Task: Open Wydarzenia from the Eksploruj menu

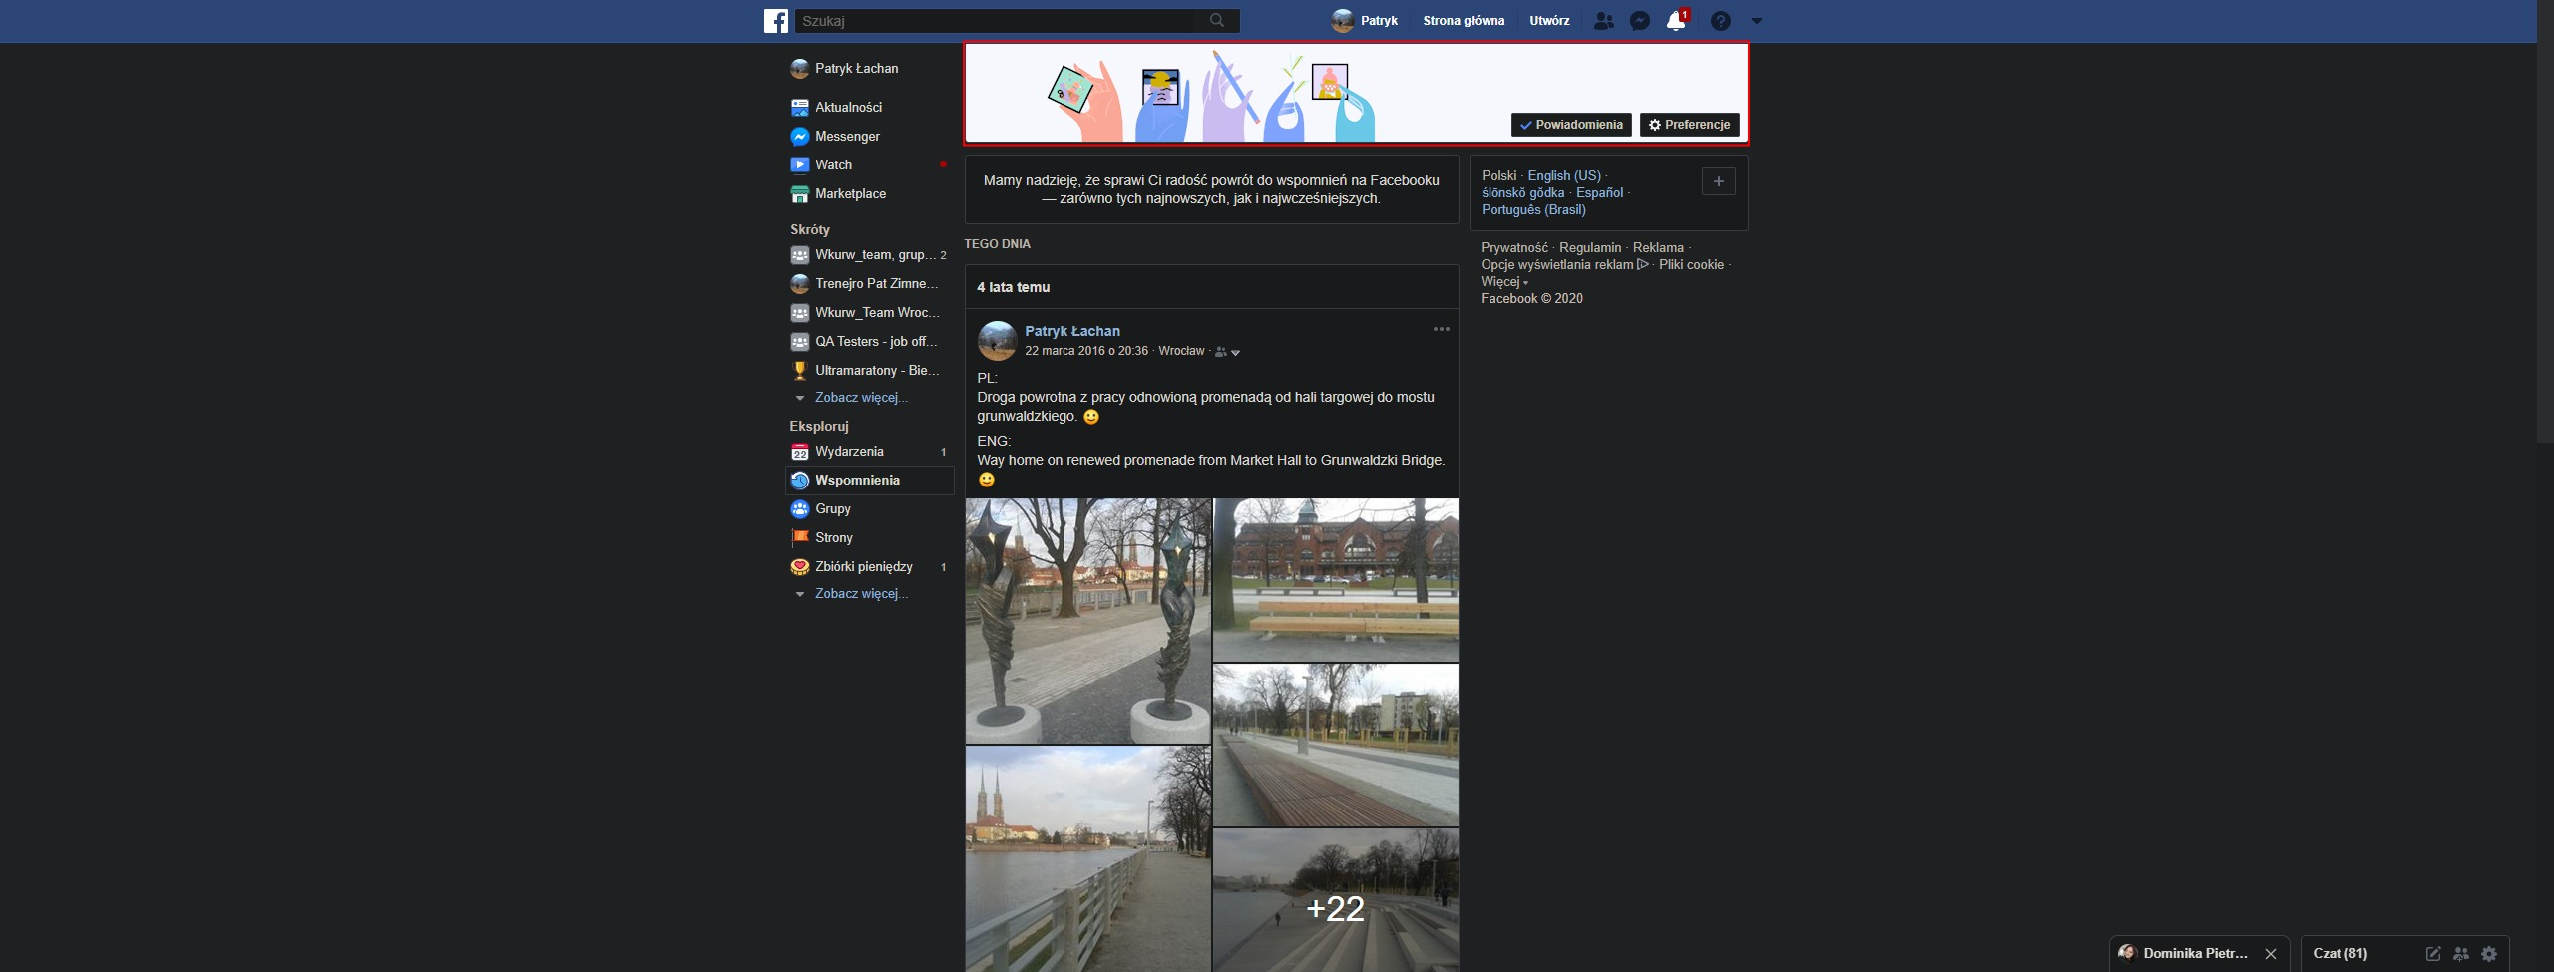Action: click(849, 451)
